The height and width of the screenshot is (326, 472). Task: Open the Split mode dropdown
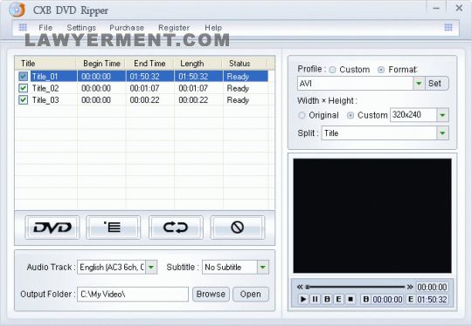[x=442, y=133]
